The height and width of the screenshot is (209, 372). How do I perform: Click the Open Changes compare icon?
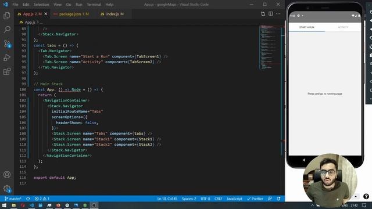[263, 14]
